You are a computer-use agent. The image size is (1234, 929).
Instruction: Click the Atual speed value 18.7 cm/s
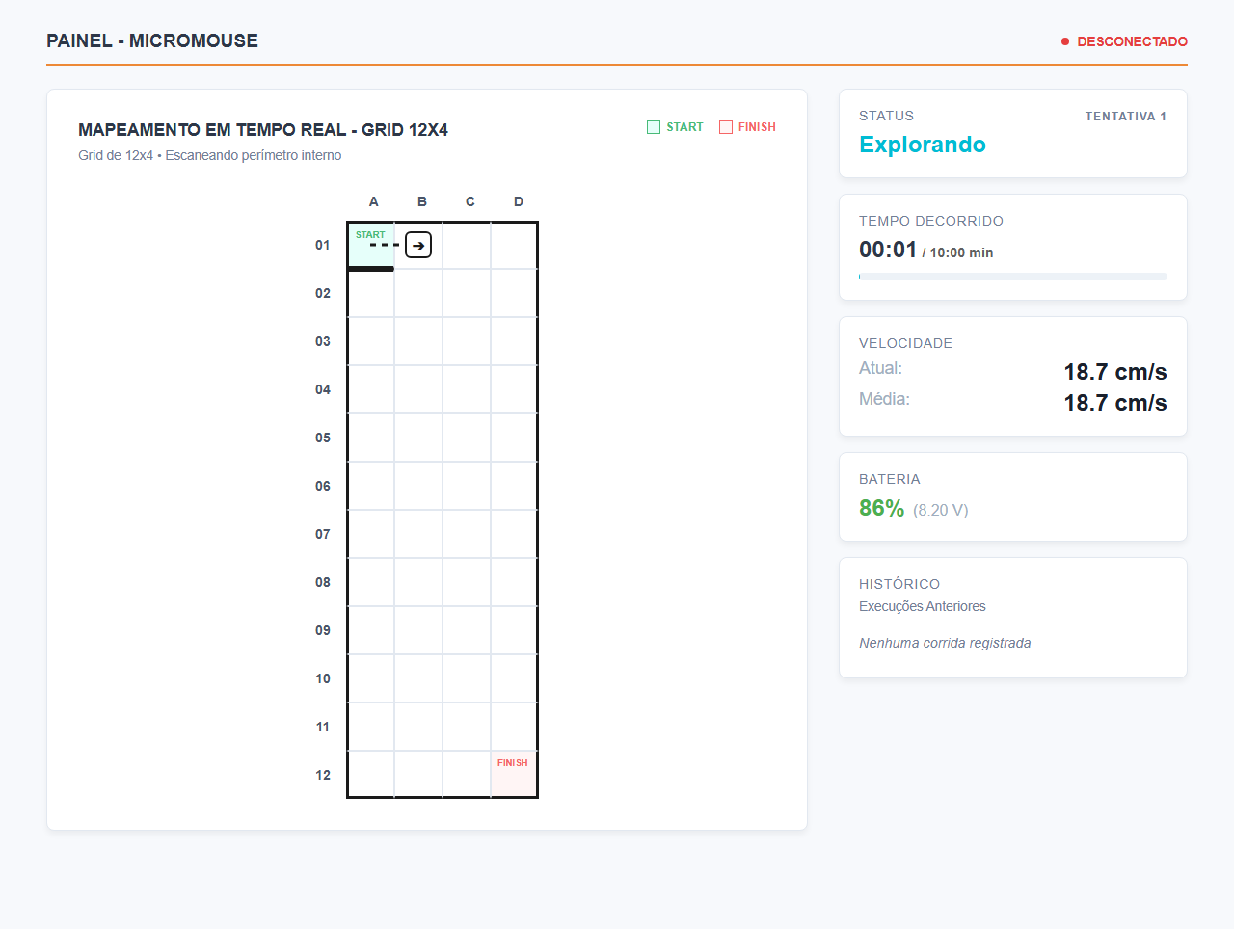point(1115,372)
